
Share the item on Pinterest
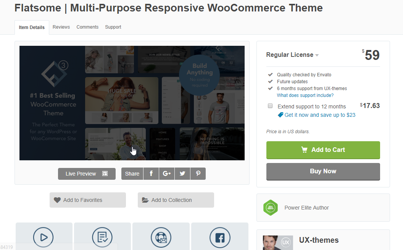click(x=198, y=174)
